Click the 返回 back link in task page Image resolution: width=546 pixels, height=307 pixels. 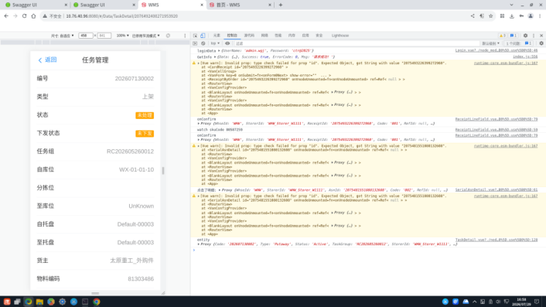click(47, 60)
